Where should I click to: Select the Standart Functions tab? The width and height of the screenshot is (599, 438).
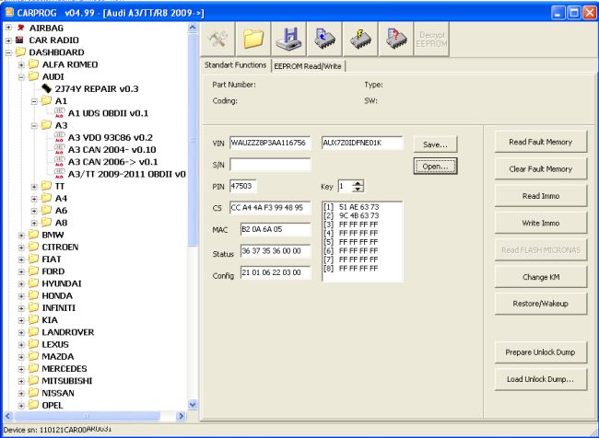pyautogui.click(x=235, y=65)
